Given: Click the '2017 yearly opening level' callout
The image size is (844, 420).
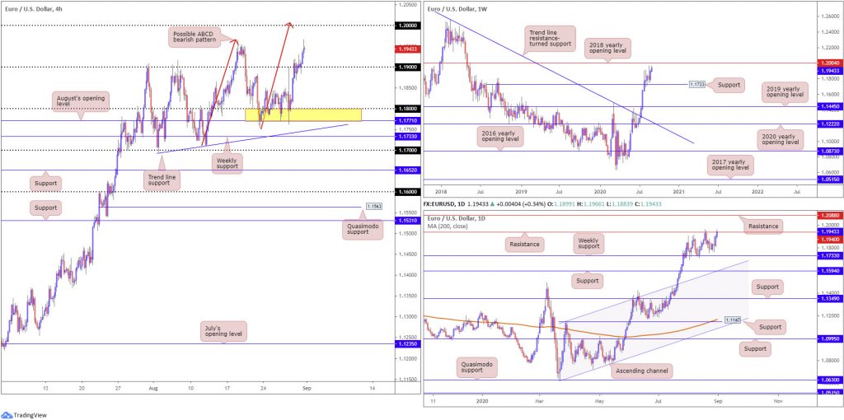Looking at the screenshot, I should [x=731, y=164].
